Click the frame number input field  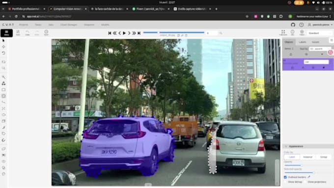click(x=212, y=33)
